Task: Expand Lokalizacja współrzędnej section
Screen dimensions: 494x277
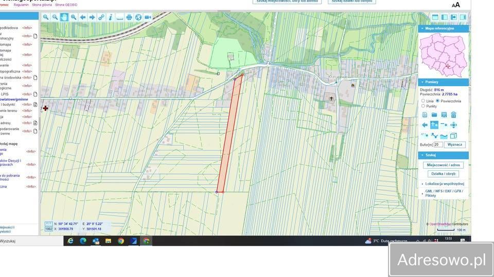Action: pyautogui.click(x=445, y=184)
